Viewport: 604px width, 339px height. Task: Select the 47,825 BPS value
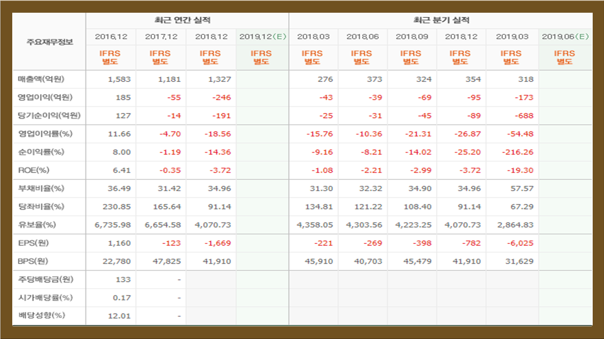[x=167, y=261]
